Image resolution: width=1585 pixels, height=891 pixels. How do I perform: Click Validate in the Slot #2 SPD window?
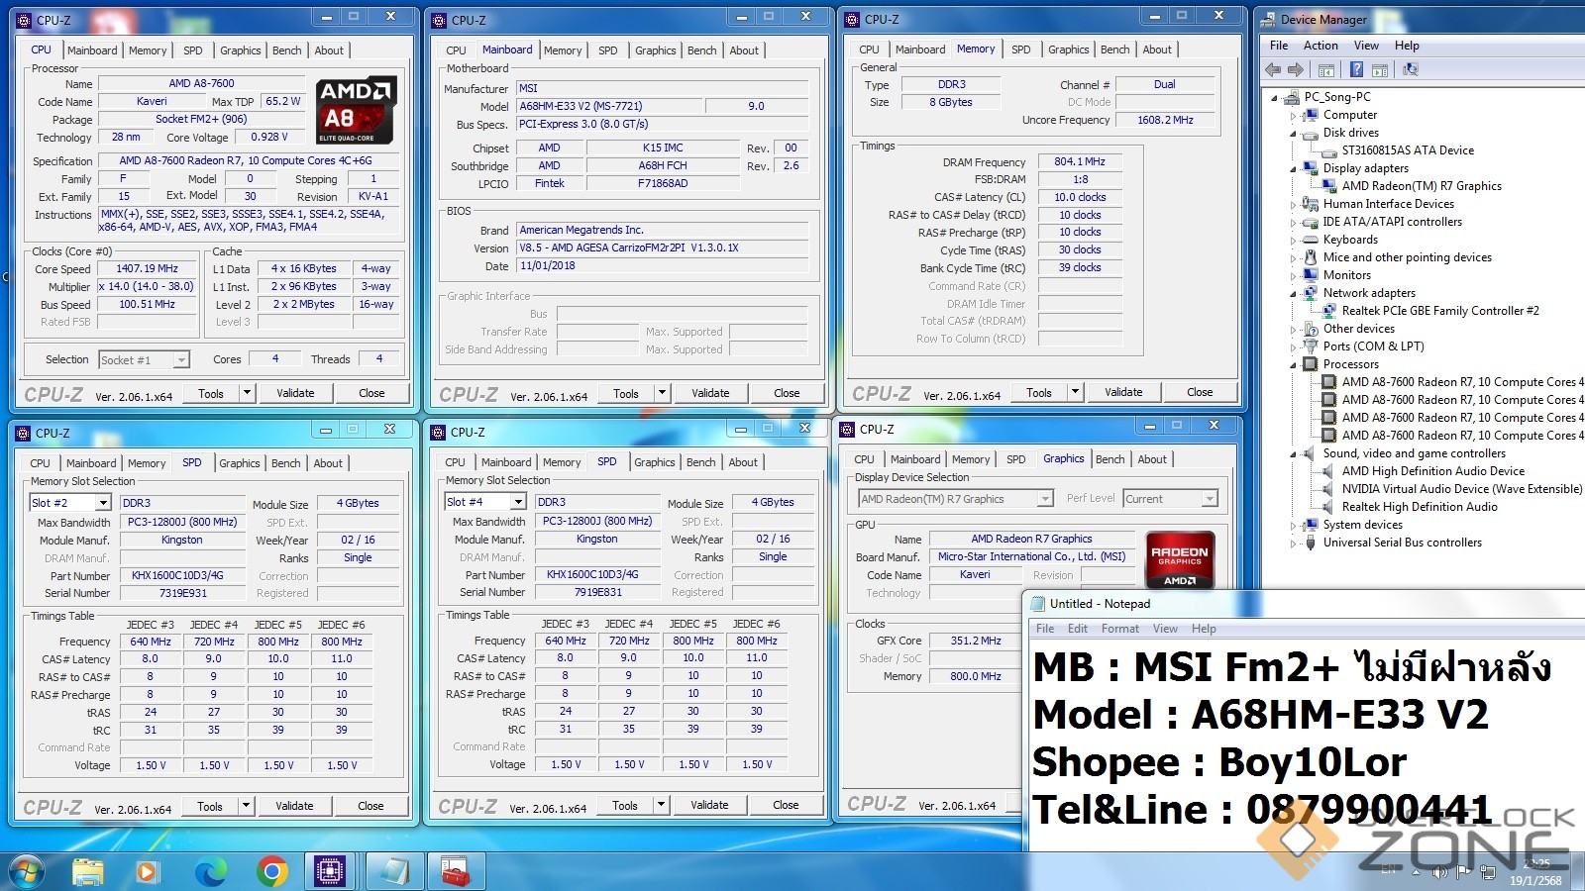click(x=294, y=806)
